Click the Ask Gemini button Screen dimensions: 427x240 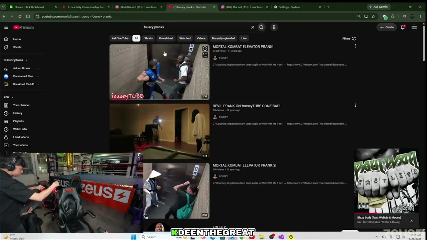(378, 7)
